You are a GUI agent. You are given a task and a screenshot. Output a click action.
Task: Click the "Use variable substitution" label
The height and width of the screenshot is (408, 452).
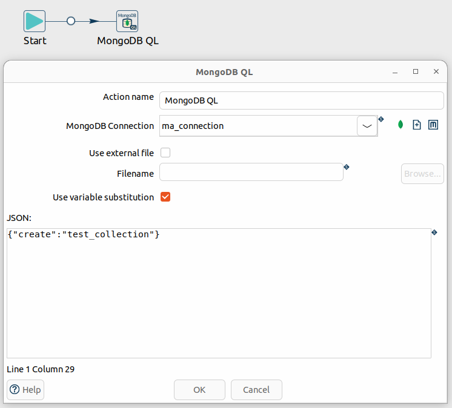tap(103, 197)
